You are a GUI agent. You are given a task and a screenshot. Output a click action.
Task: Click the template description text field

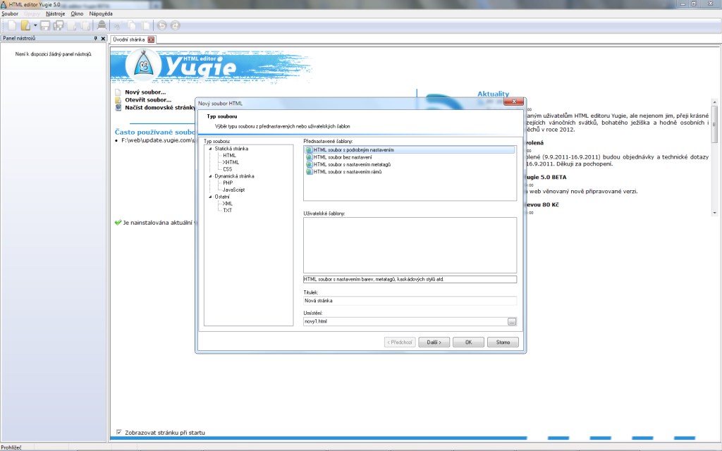[x=410, y=279]
